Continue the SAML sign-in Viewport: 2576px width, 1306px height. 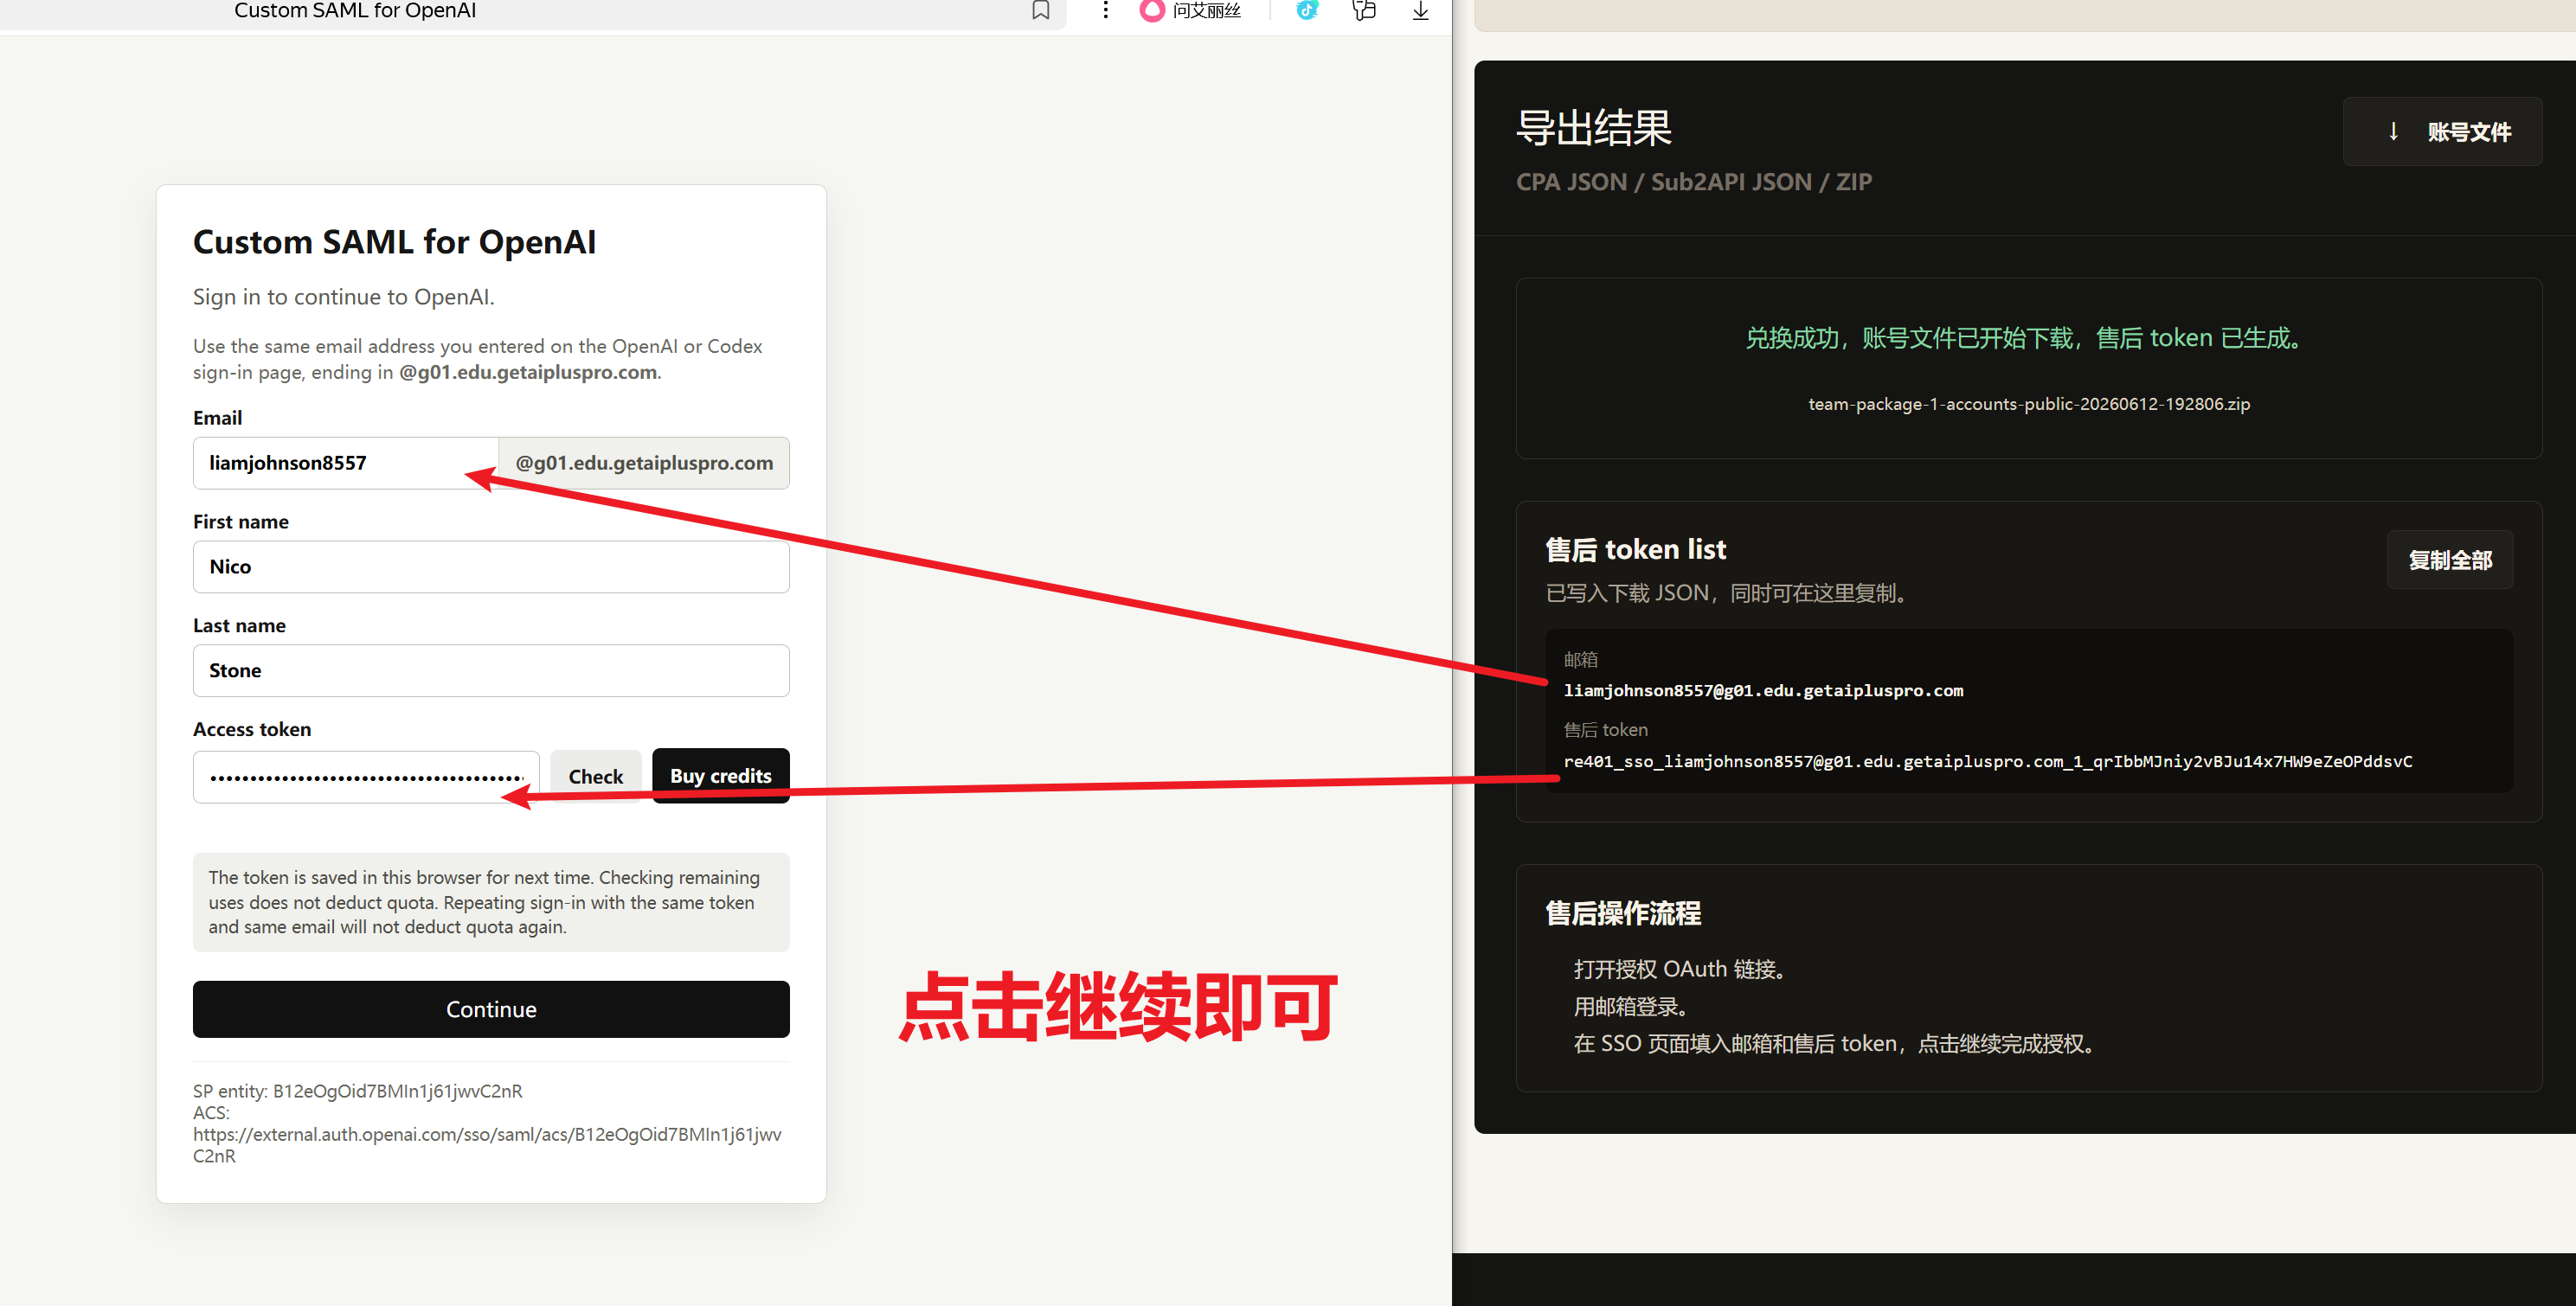click(491, 1009)
